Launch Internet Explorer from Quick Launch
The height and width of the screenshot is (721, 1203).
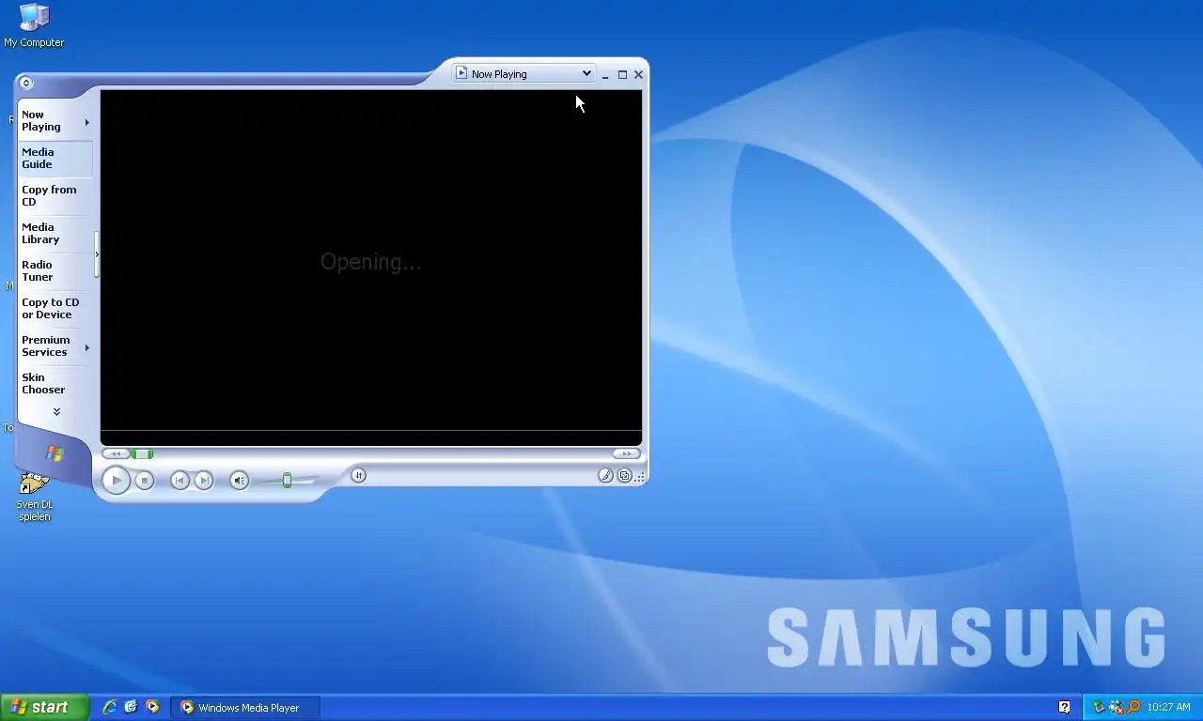(110, 707)
